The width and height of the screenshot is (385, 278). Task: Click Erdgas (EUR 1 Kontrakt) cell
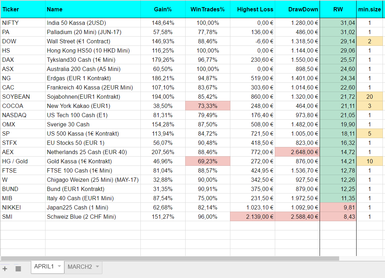tap(93, 78)
